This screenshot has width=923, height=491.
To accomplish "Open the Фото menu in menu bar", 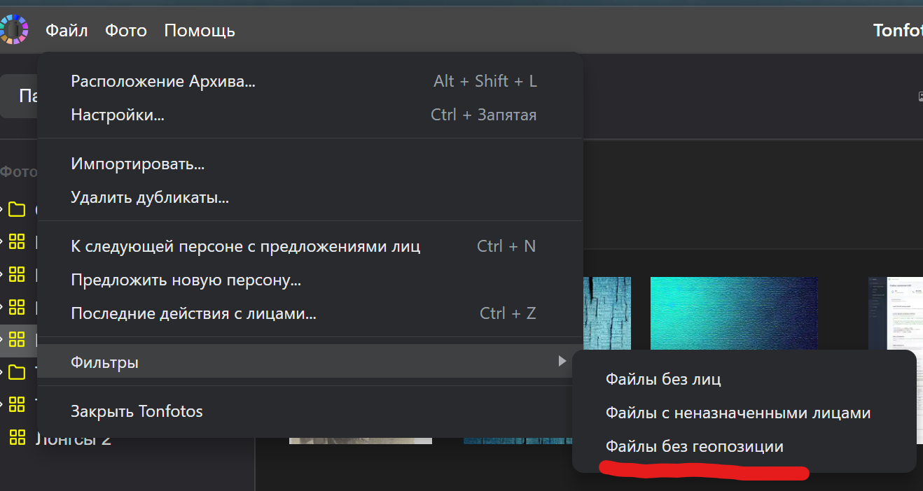I will pyautogui.click(x=126, y=31).
